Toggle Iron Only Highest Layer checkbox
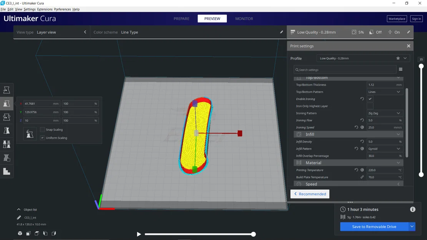427x240 pixels. tap(370, 106)
